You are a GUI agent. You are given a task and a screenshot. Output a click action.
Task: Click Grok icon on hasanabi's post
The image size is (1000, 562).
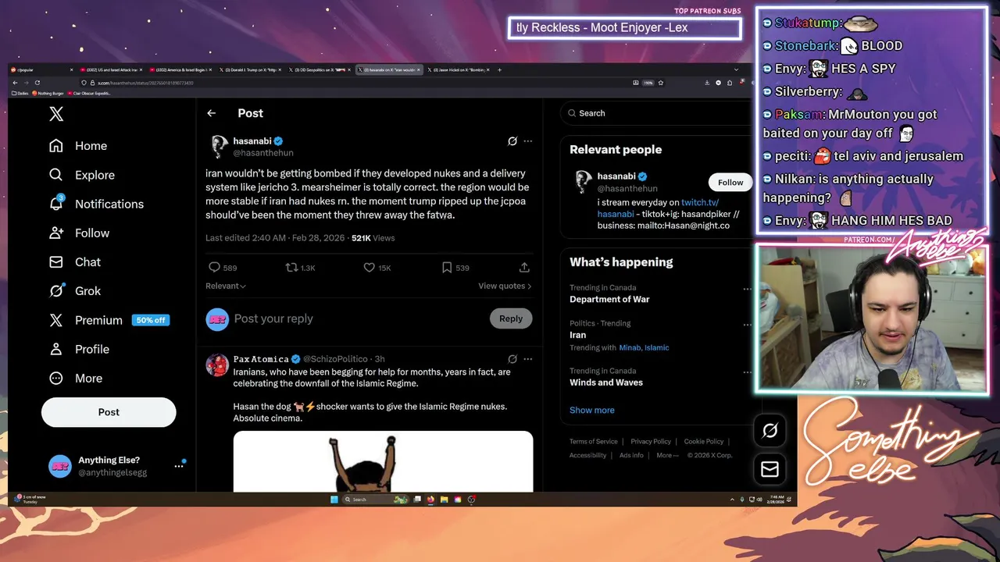[x=512, y=141]
